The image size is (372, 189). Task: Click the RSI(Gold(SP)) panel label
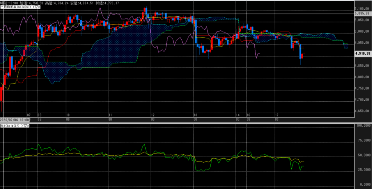(x=11, y=126)
